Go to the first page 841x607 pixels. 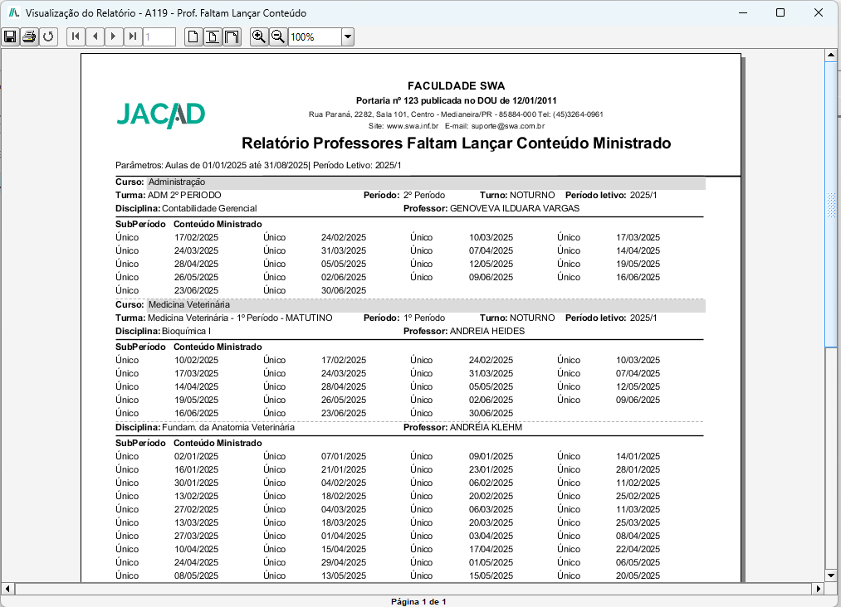(76, 36)
